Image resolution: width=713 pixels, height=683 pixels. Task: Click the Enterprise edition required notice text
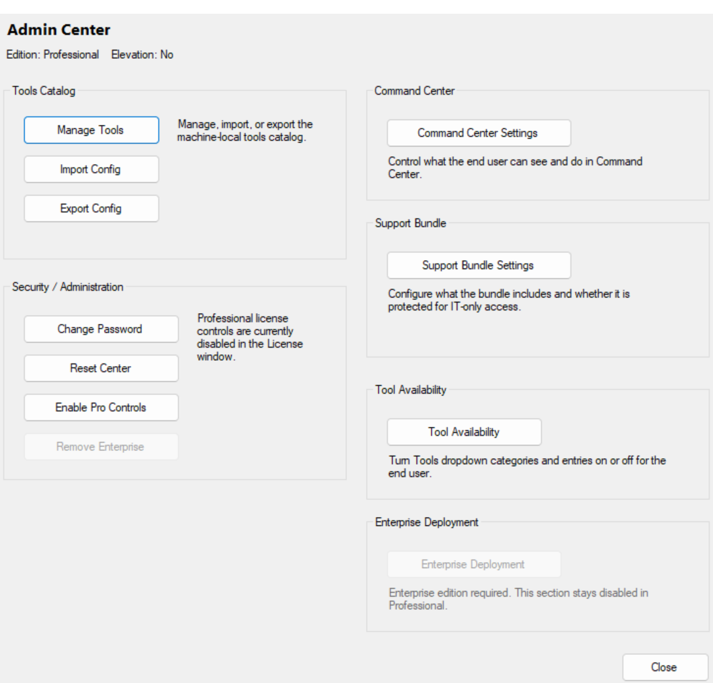[518, 599]
